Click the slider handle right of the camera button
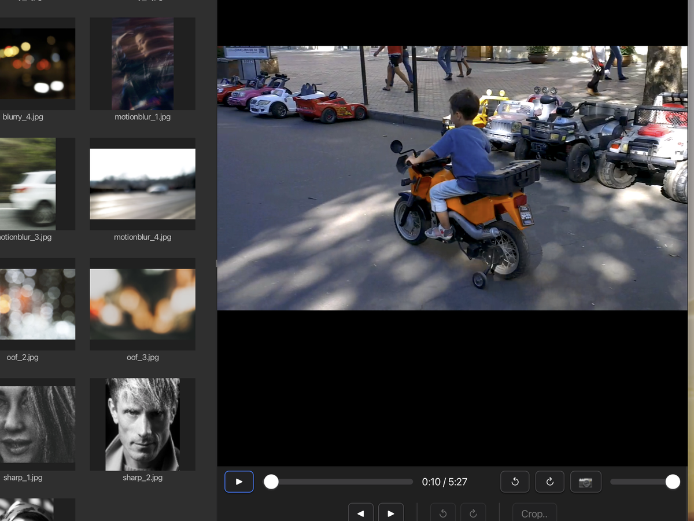Screen dimensions: 694x521 (673, 482)
